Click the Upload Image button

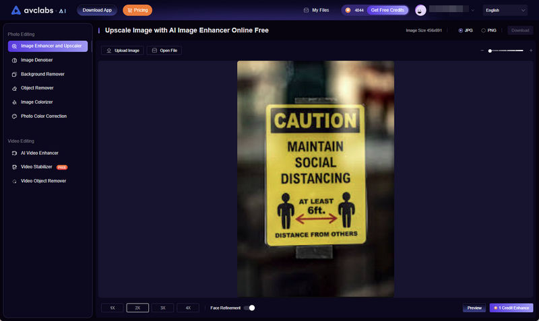click(122, 50)
